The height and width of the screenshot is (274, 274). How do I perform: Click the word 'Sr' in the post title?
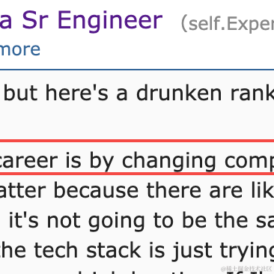(x=37, y=20)
